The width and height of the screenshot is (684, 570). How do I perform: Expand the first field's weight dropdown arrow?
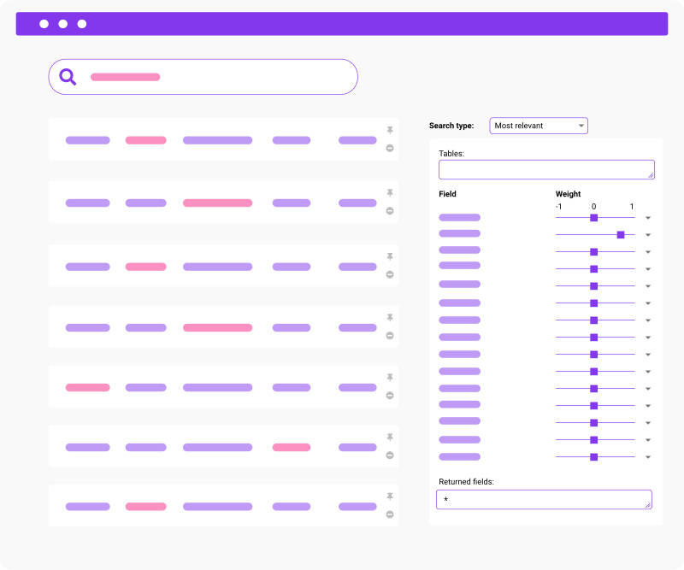[648, 219]
